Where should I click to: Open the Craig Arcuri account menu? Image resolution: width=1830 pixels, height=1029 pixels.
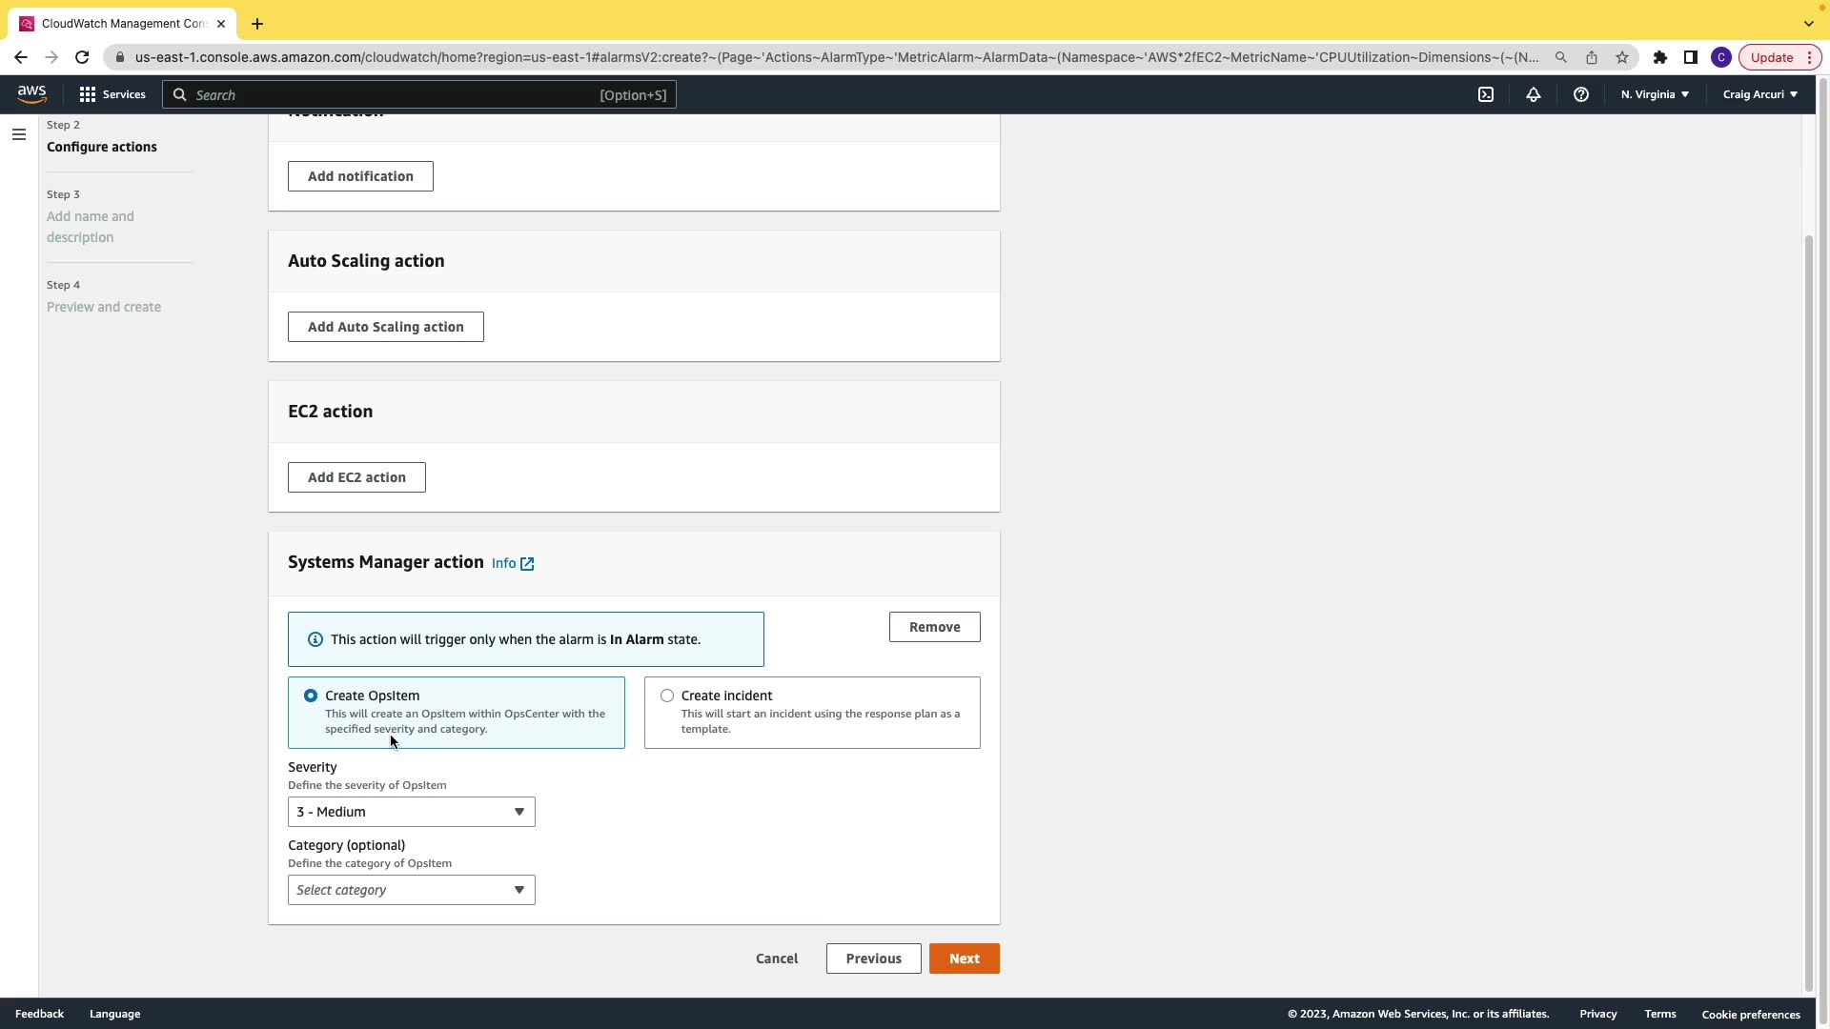(x=1759, y=94)
